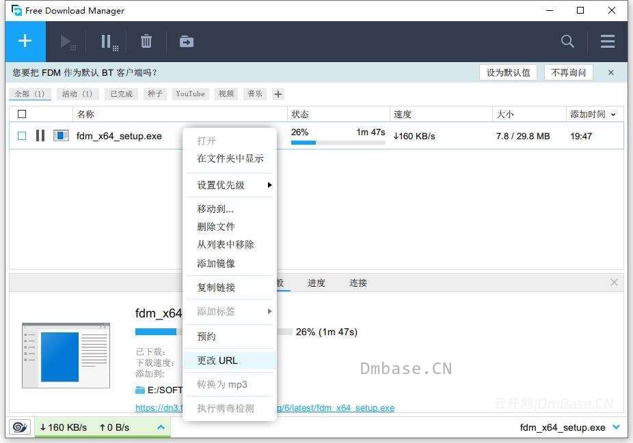Click the details panel progress bar
The image size is (633, 443).
click(213, 332)
